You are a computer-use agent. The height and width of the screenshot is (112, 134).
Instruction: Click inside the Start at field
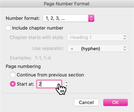coord(49,84)
